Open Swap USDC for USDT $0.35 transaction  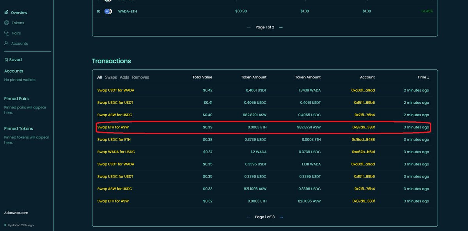pyautogui.click(x=115, y=176)
